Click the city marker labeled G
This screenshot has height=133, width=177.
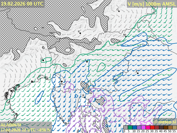click(x=119, y=11)
